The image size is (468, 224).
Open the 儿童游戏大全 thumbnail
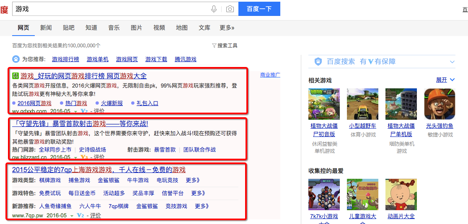point(363,194)
